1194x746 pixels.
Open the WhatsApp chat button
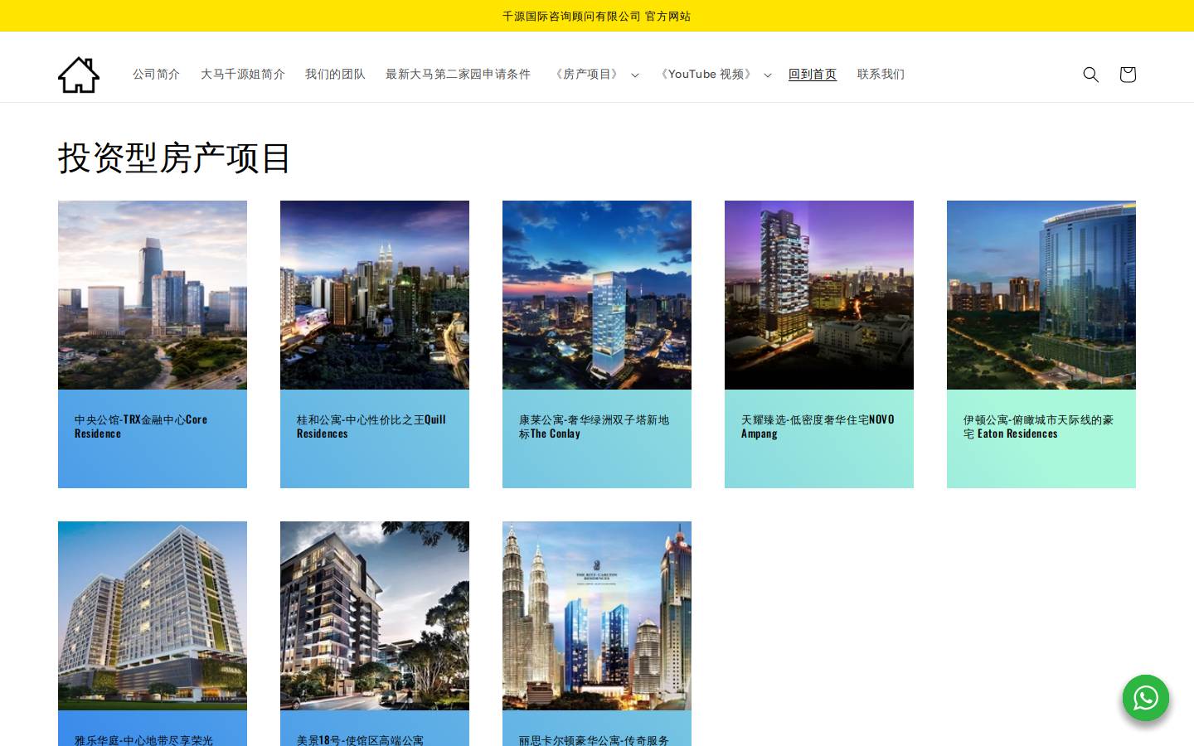pyautogui.click(x=1146, y=698)
